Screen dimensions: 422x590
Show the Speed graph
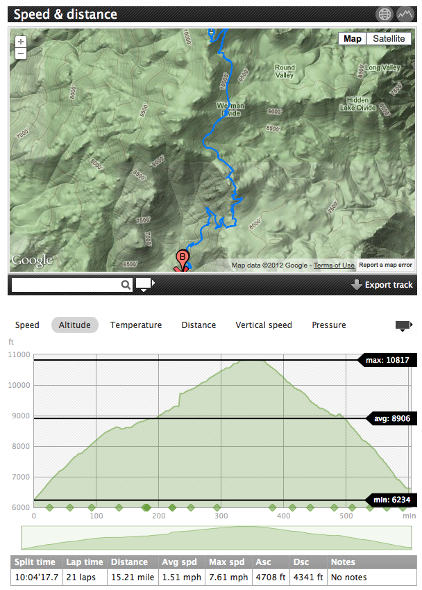tap(27, 325)
